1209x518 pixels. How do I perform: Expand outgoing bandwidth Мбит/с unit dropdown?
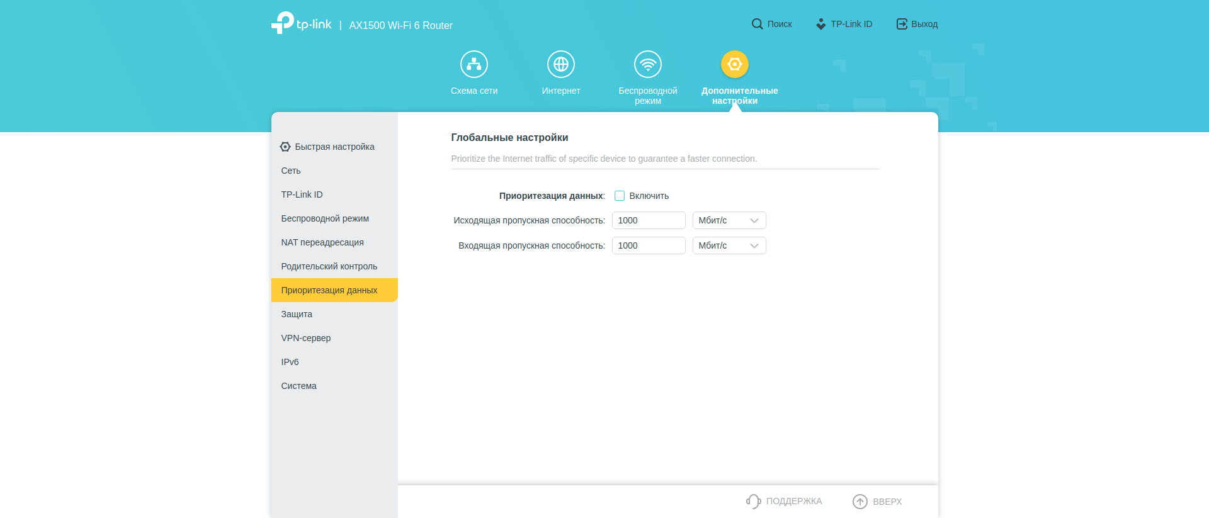(729, 220)
